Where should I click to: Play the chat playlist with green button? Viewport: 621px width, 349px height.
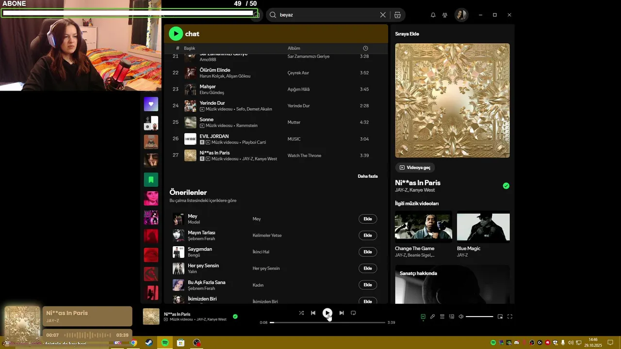pyautogui.click(x=176, y=33)
